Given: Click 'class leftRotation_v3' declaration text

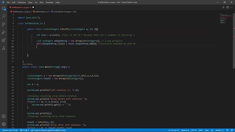Looking at the screenshot, I should pos(30,23).
